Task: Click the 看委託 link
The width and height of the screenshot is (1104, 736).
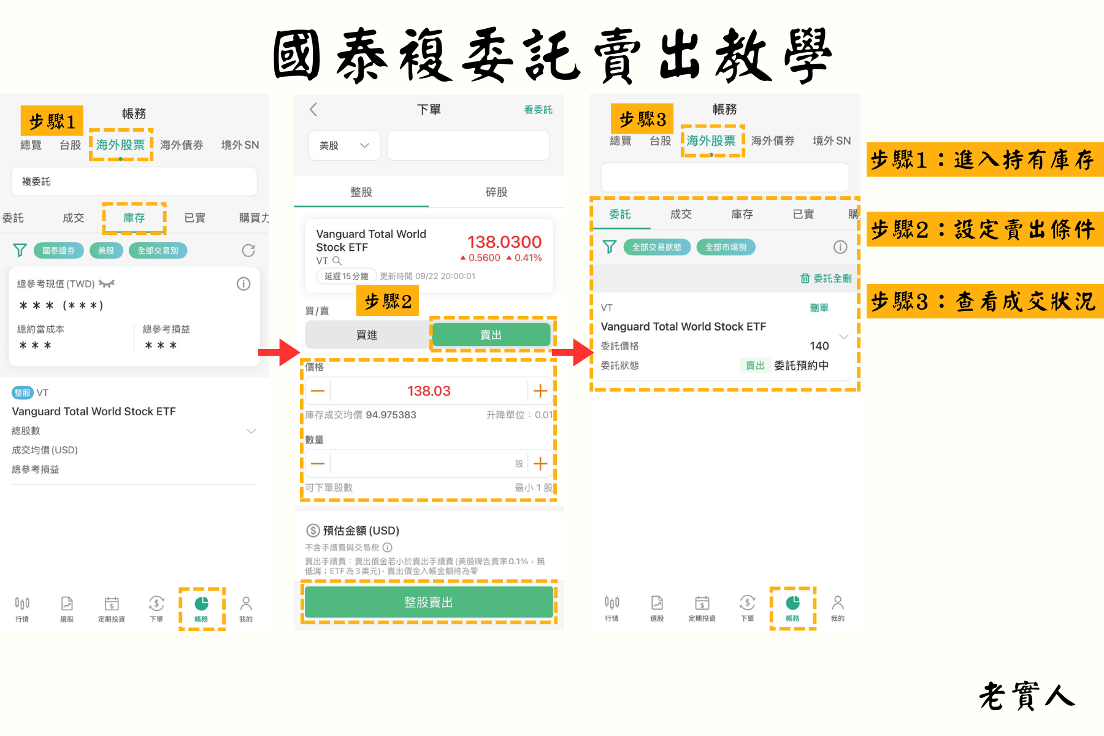Action: coord(538,110)
